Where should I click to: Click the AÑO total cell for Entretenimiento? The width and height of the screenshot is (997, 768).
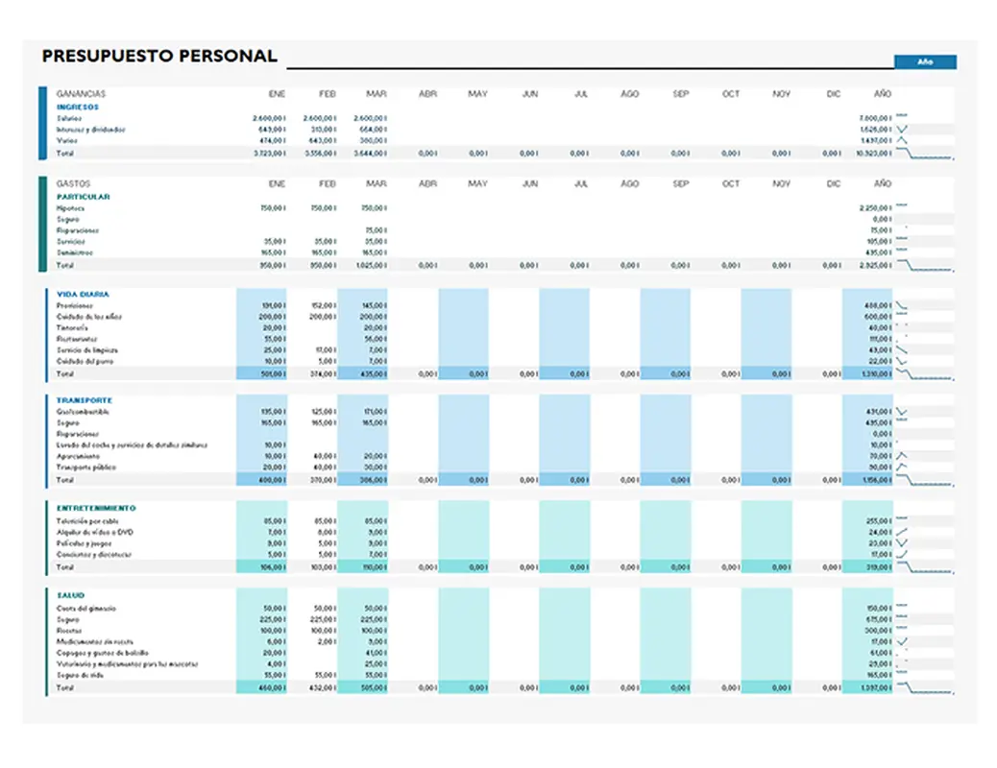click(867, 567)
